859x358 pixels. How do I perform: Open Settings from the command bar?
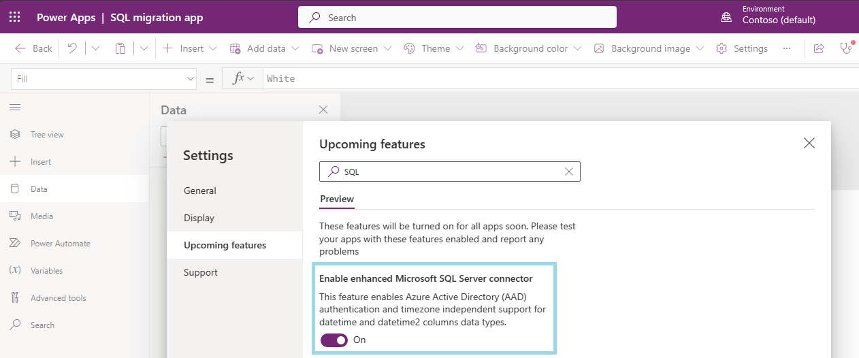[742, 48]
